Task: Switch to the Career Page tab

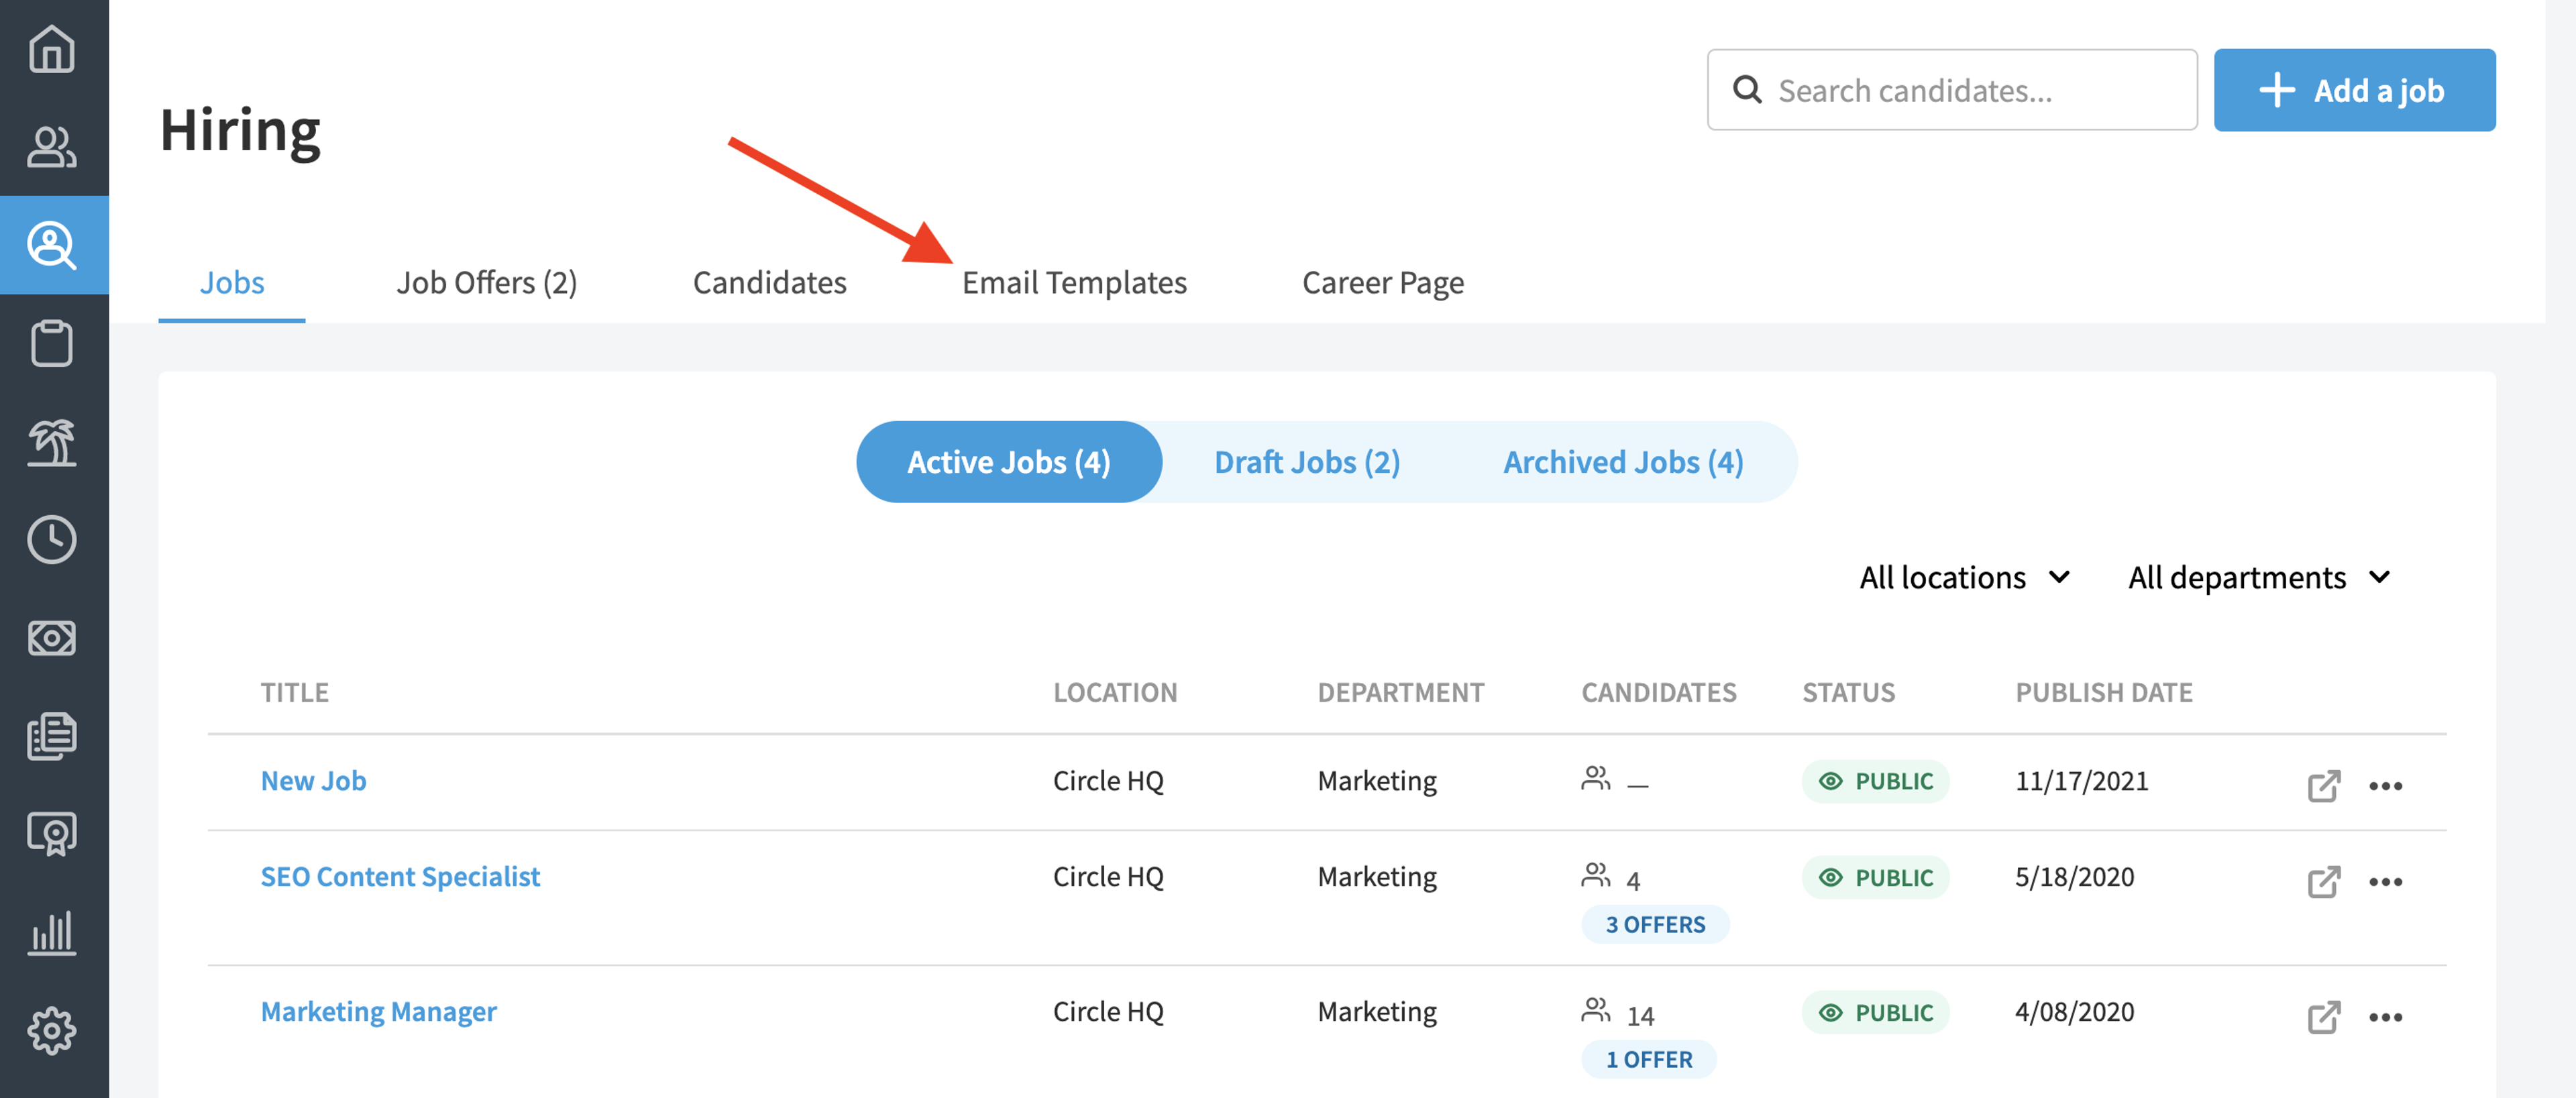Action: tap(1382, 282)
